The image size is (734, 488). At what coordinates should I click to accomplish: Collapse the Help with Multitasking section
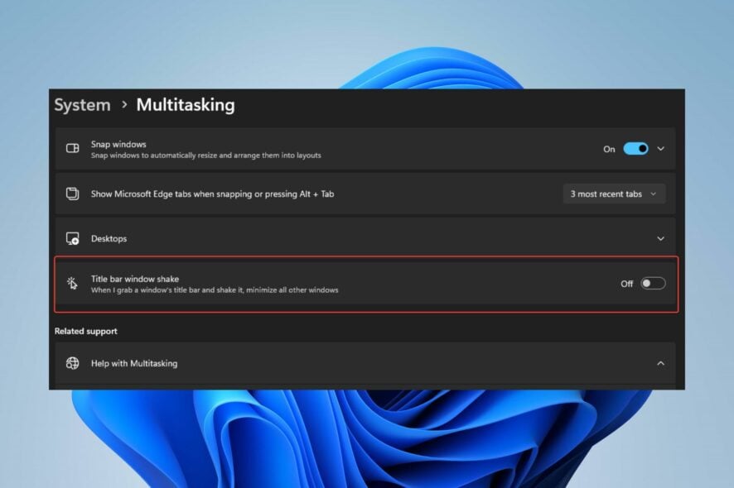[x=660, y=363]
